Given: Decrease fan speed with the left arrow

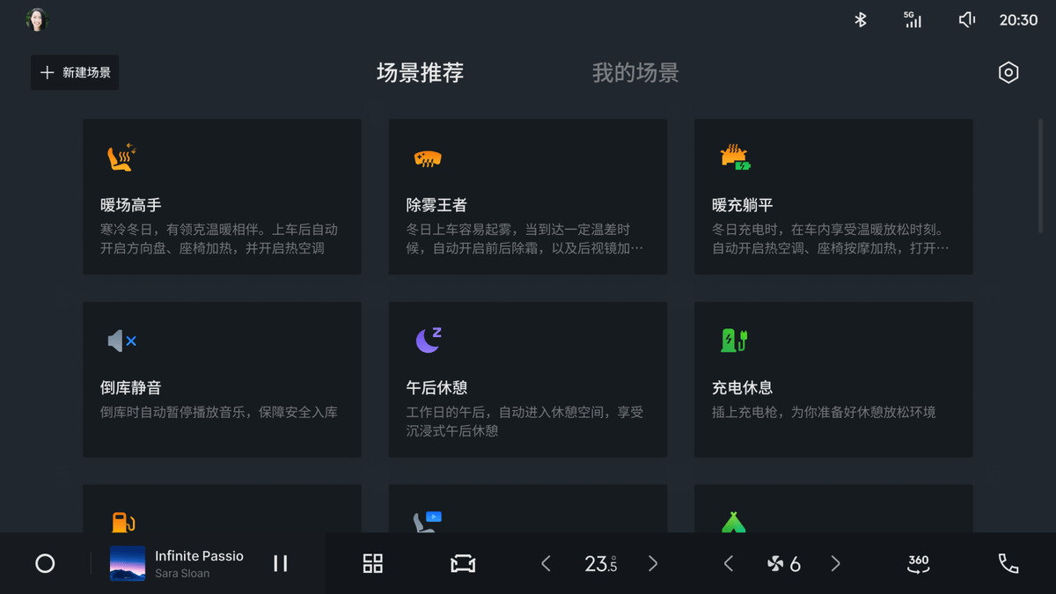Looking at the screenshot, I should 729,564.
